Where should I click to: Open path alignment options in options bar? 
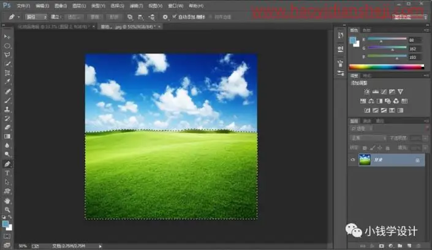[140, 17]
